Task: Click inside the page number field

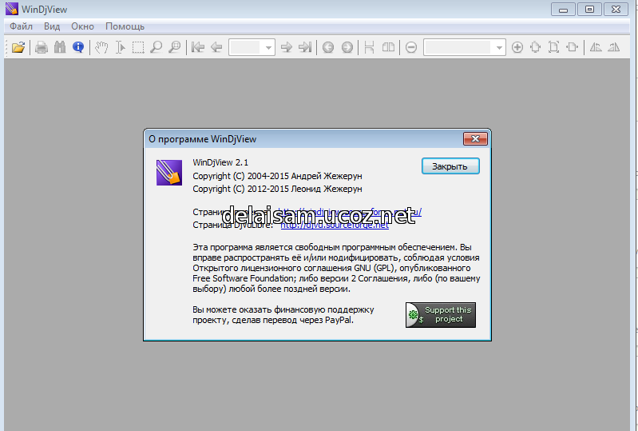Action: [245, 48]
